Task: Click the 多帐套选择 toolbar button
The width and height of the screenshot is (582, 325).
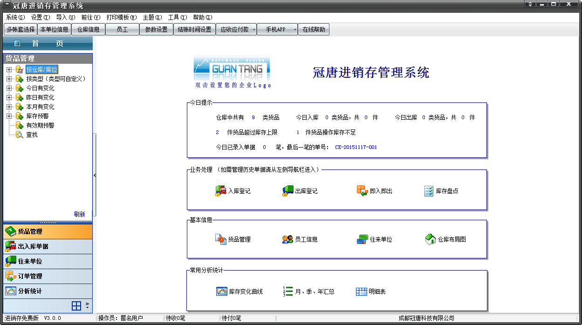Action: click(21, 30)
